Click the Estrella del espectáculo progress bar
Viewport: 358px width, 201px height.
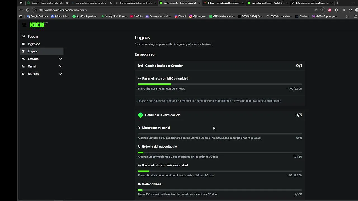(x=220, y=152)
